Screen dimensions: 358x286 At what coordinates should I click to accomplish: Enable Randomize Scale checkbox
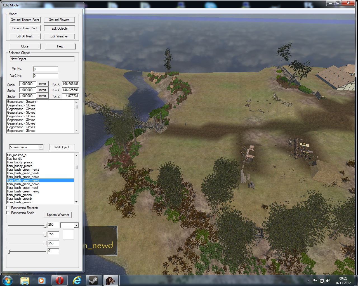tap(8, 213)
